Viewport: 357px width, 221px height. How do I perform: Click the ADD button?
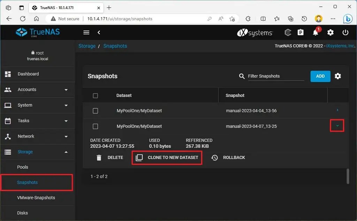click(x=320, y=76)
